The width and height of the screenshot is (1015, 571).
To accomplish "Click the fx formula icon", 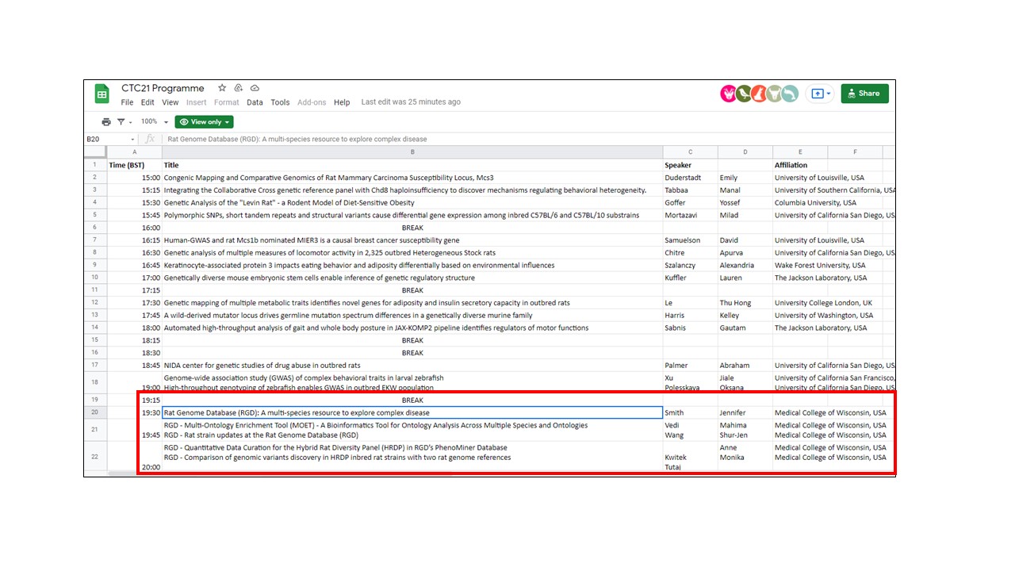I will [x=150, y=140].
